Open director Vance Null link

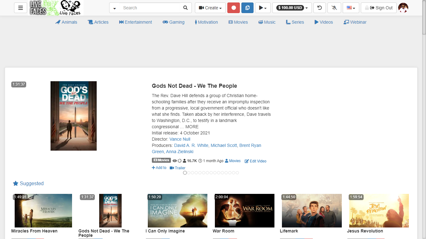[x=180, y=139]
